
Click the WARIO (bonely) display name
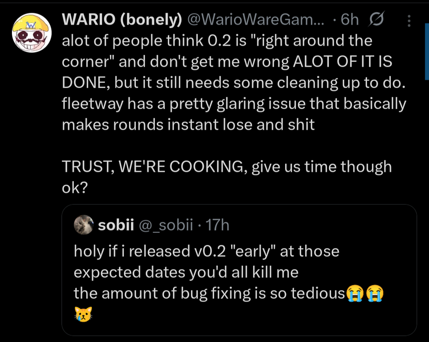click(123, 20)
